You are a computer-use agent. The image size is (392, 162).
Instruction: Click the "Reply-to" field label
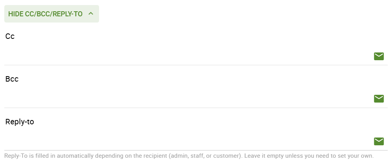(x=20, y=122)
